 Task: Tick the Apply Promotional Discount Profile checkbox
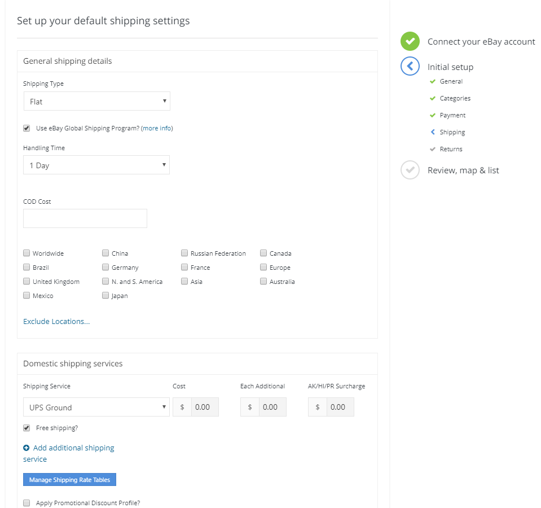pyautogui.click(x=27, y=502)
